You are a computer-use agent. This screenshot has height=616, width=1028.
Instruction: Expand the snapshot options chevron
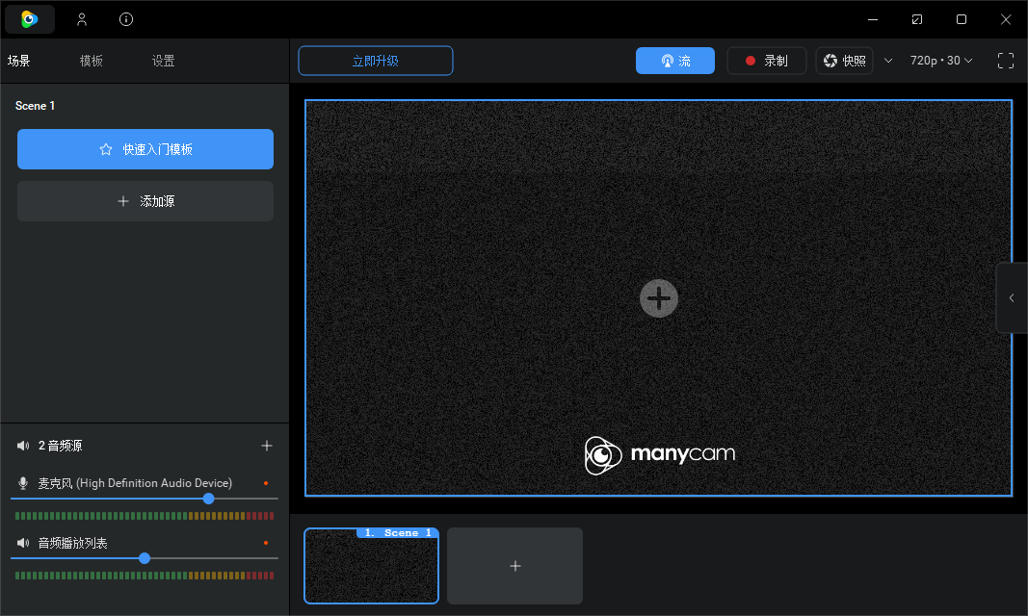click(888, 61)
